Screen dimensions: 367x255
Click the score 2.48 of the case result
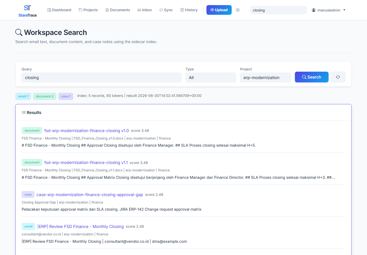pyautogui.click(x=154, y=195)
